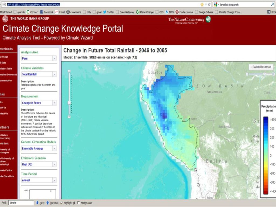
Task: Open the c-commons bookmark
Action: point(74,12)
